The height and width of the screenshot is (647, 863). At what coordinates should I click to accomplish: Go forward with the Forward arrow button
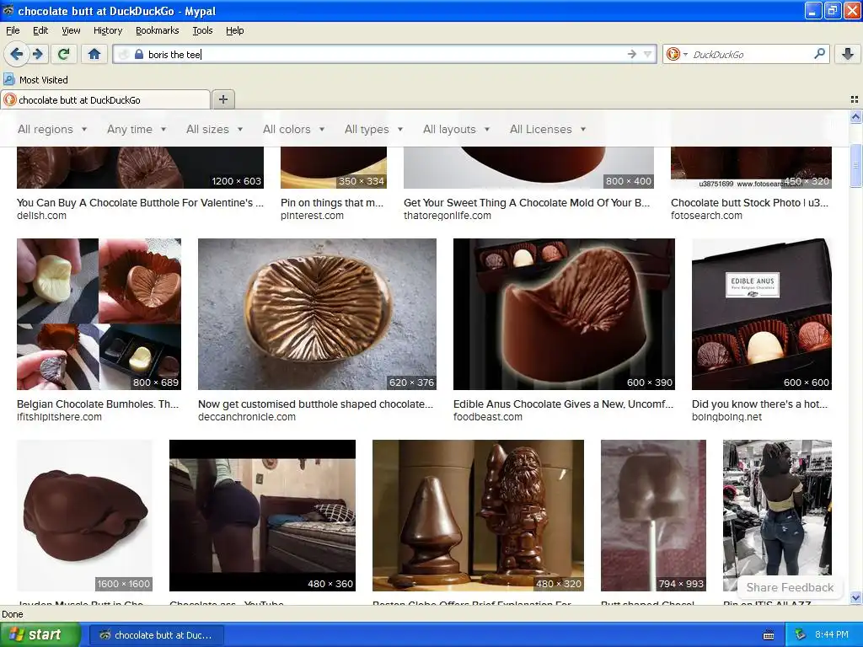tap(37, 54)
